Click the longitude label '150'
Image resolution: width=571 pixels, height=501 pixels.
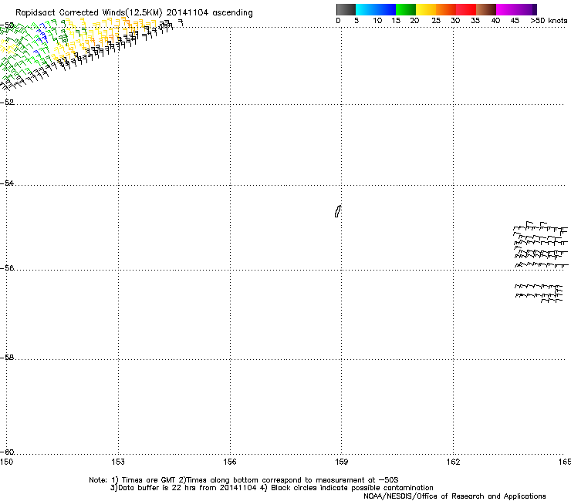pos(6,462)
